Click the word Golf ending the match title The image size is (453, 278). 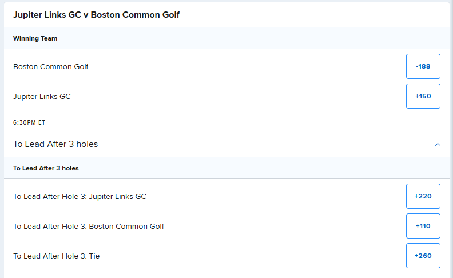171,15
